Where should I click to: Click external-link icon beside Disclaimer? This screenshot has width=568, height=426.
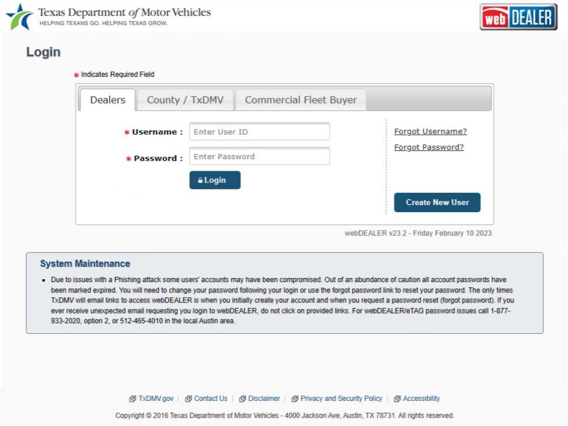[x=243, y=399]
